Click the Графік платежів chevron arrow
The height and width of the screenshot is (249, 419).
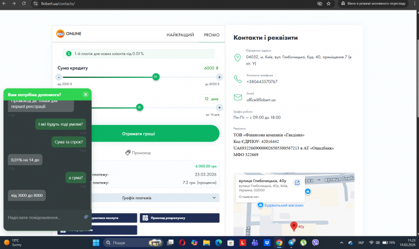(x=214, y=197)
